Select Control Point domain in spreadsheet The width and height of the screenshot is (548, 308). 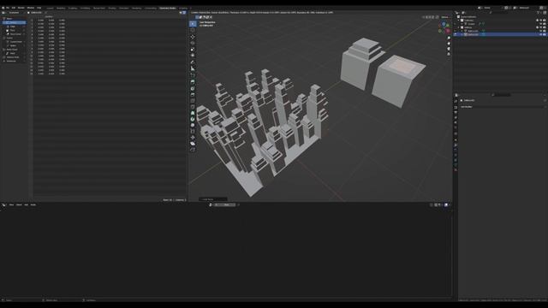pyautogui.click(x=14, y=42)
